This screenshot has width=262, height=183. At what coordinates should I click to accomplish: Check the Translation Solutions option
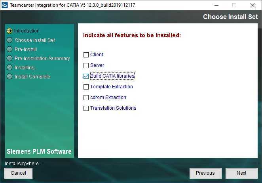pos(86,108)
